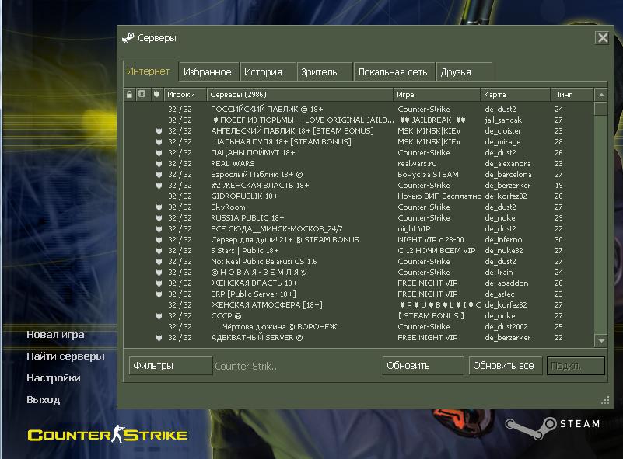
Task: Open Настройки from main menu
Action: [x=53, y=377]
